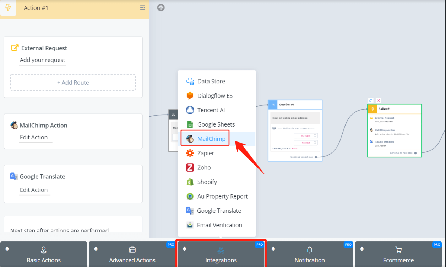The height and width of the screenshot is (267, 446).
Task: Click the MailChimp monkey icon in the sidebar
Action: pyautogui.click(x=14, y=125)
